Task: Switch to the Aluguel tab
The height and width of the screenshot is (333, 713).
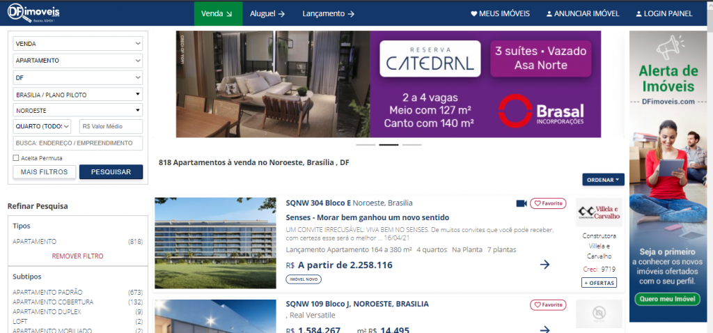Action: pos(267,14)
